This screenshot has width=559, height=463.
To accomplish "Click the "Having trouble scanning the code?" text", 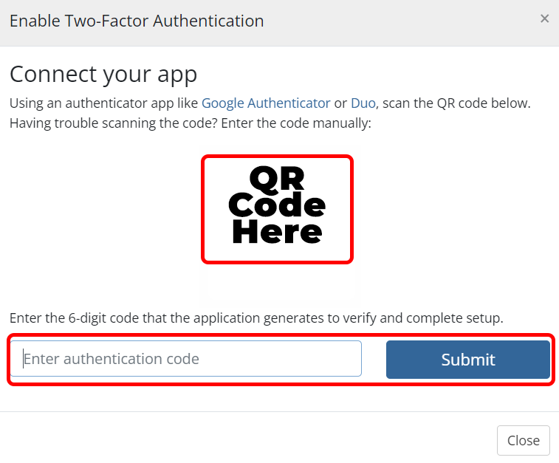I will coord(109,122).
